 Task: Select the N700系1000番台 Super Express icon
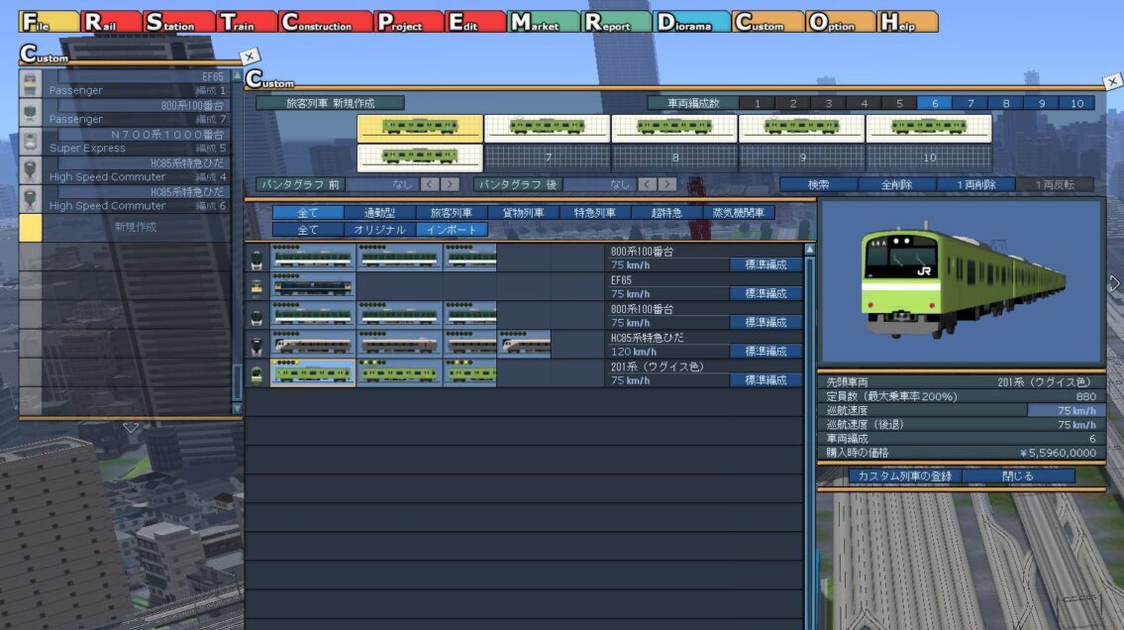31,142
